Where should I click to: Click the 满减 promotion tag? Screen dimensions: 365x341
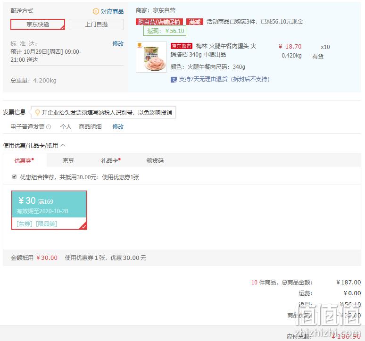click(x=195, y=22)
